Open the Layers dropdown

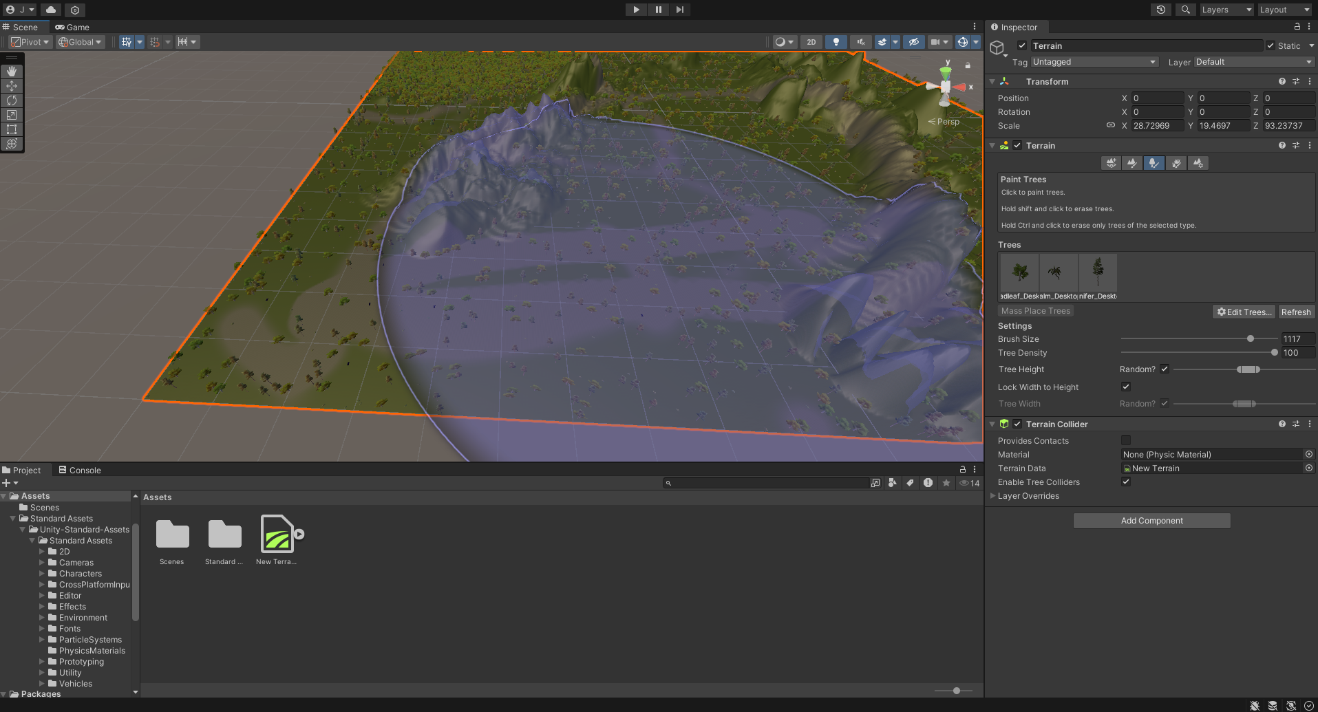point(1226,10)
